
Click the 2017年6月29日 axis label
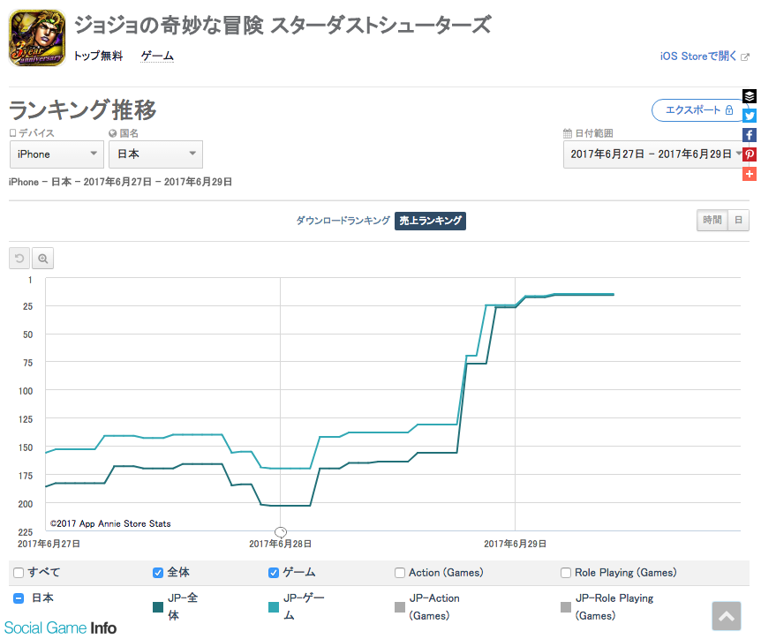(x=515, y=544)
